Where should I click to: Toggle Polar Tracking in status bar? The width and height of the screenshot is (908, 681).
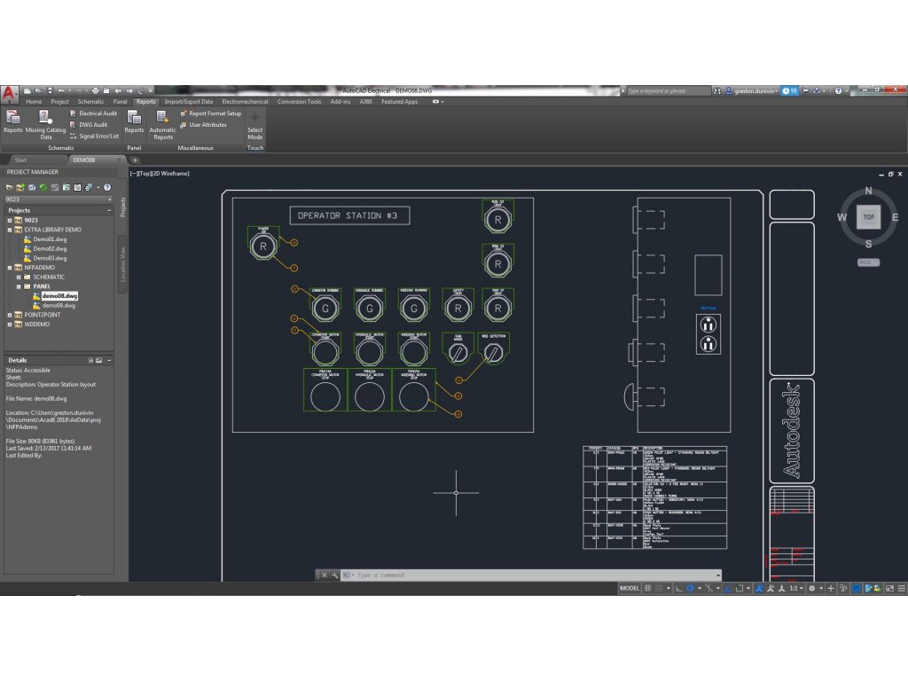690,589
